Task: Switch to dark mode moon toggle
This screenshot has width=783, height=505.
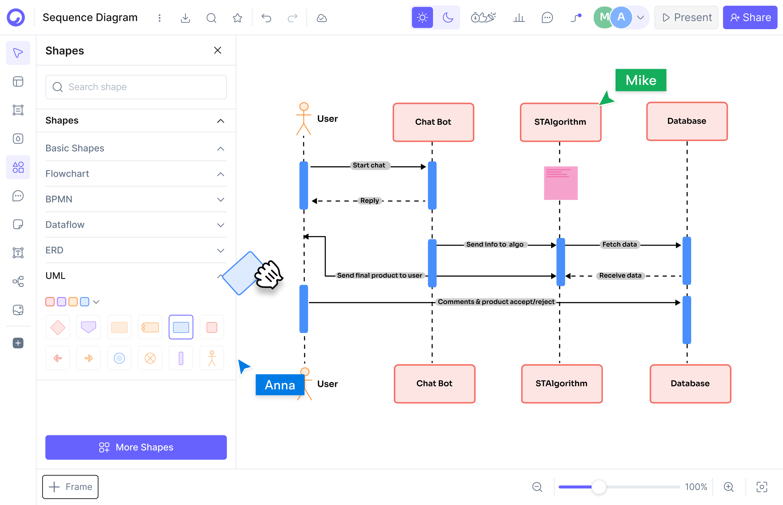Action: [x=448, y=17]
